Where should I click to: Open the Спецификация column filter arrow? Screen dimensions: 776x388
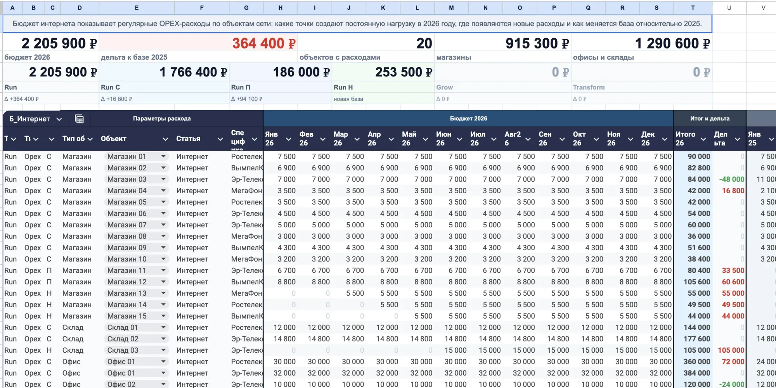click(255, 139)
